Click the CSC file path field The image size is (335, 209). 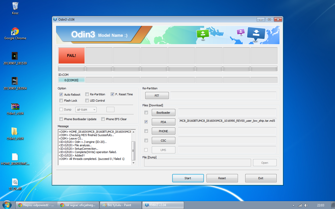[x=227, y=140]
